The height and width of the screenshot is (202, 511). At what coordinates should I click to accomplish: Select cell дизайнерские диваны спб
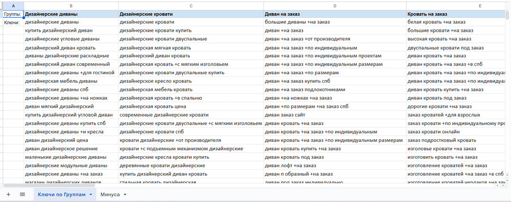coord(71,90)
